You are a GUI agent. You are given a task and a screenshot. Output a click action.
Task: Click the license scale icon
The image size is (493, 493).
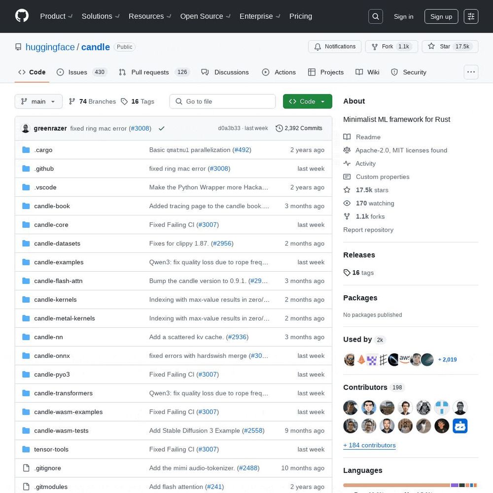pos(347,150)
